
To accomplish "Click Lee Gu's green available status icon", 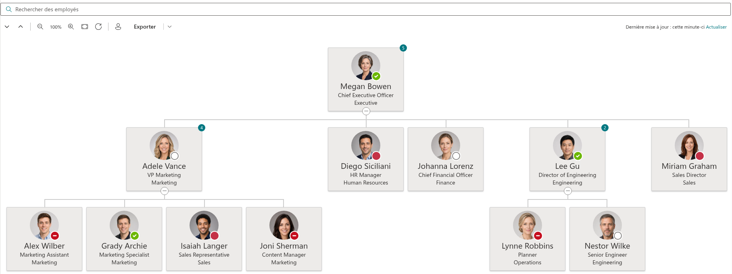I will pyautogui.click(x=578, y=156).
